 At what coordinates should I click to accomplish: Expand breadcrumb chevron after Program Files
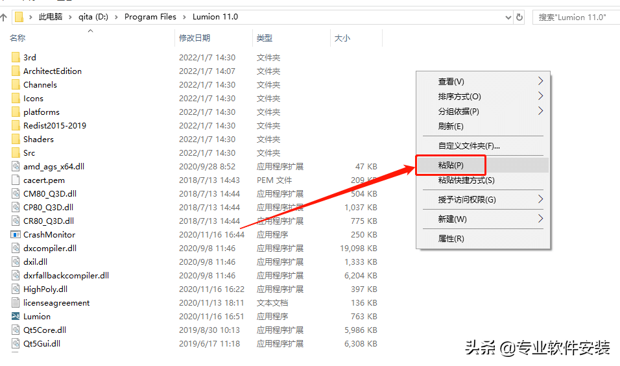click(184, 17)
